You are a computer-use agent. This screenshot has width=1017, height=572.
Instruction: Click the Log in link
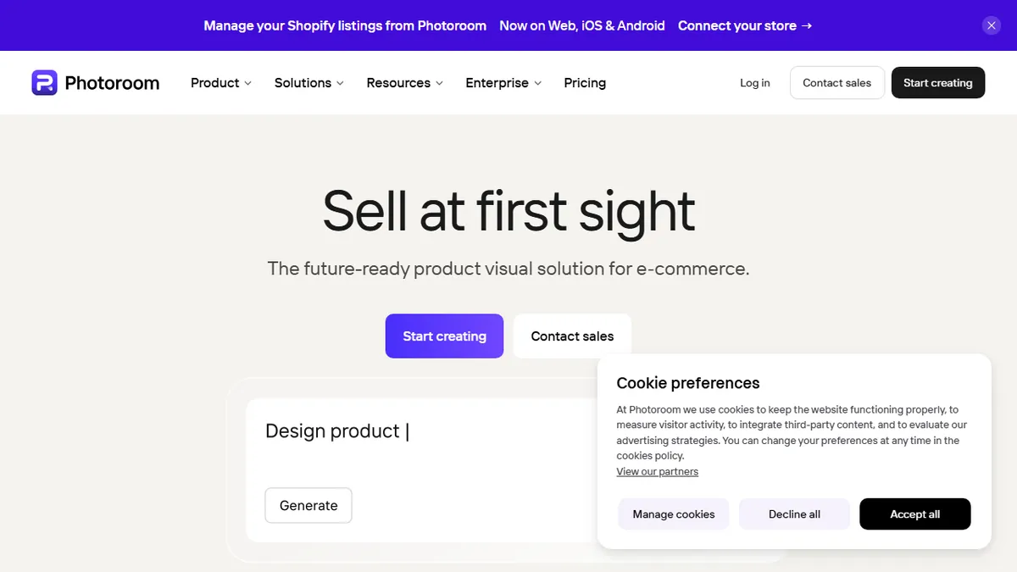755,83
